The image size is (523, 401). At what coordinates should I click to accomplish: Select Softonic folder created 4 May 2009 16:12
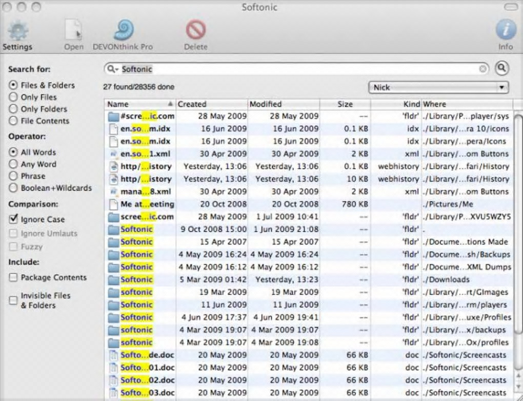[x=309, y=267]
